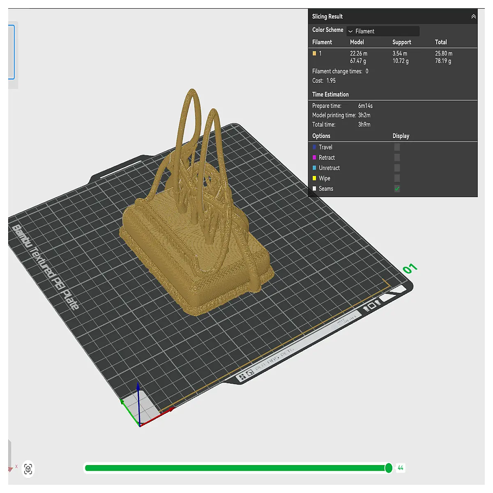Click the white Seams color swatch

coord(314,189)
